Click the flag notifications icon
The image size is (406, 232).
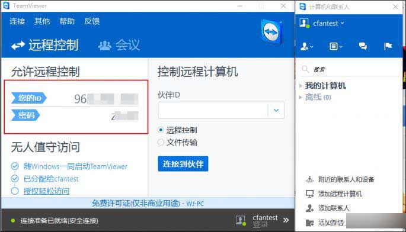click(388, 46)
